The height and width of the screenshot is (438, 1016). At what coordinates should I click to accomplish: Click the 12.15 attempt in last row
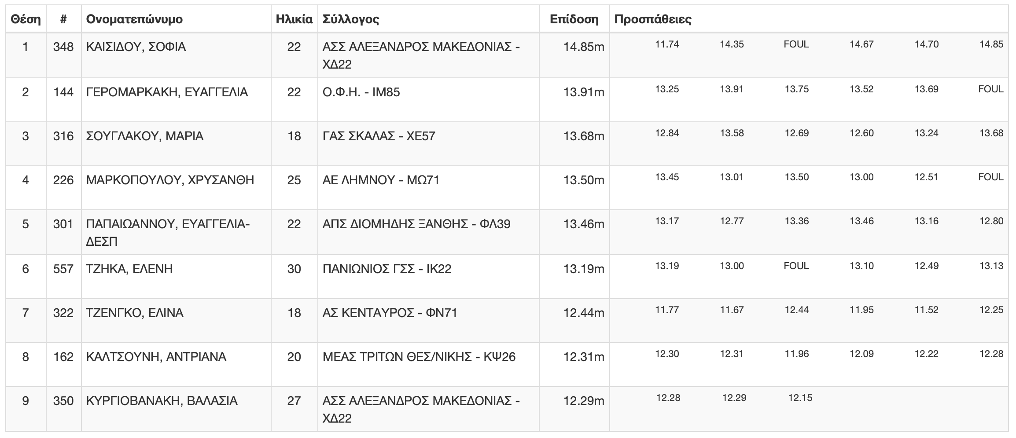tap(800, 398)
